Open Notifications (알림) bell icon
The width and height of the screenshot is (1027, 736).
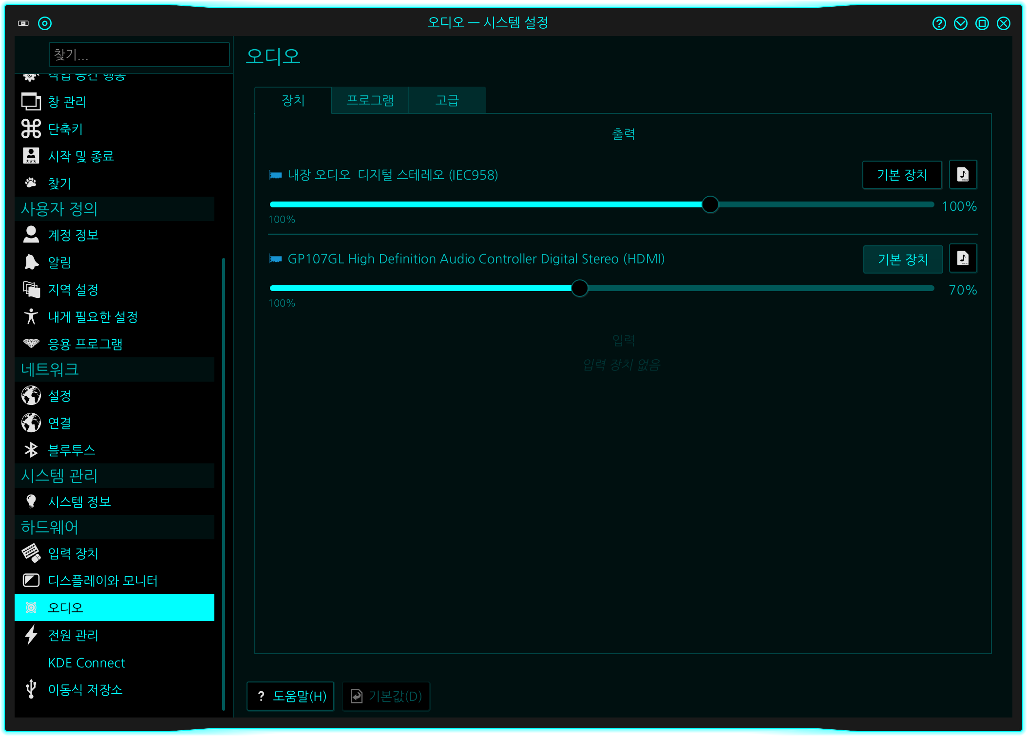(x=31, y=262)
